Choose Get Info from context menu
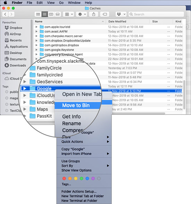 click(x=72, y=117)
